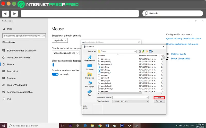Open Ajustar mouse y tamaño del cursor link
Screen dimensions: 206x128
pos(183,38)
